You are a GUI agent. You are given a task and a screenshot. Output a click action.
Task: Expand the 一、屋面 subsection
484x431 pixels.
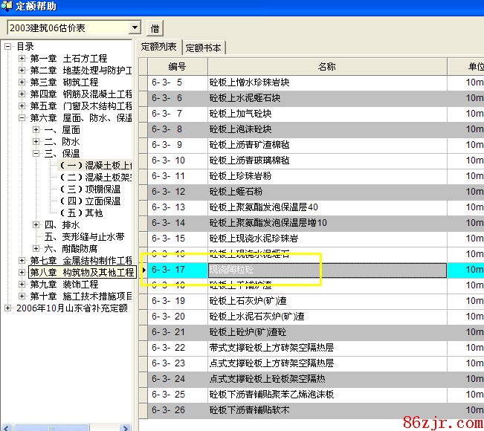click(36, 130)
